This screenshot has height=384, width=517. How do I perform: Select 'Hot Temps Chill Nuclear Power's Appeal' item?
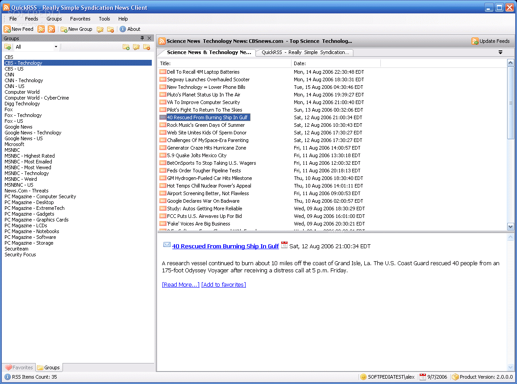(209, 186)
